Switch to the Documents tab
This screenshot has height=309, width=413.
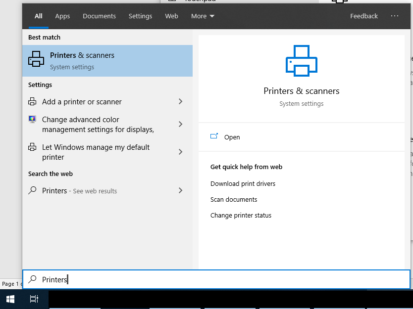(100, 16)
